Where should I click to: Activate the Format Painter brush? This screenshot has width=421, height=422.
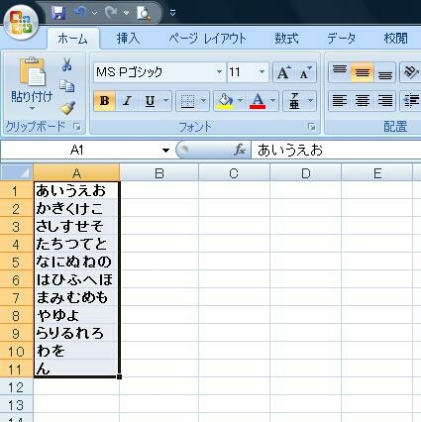click(67, 108)
